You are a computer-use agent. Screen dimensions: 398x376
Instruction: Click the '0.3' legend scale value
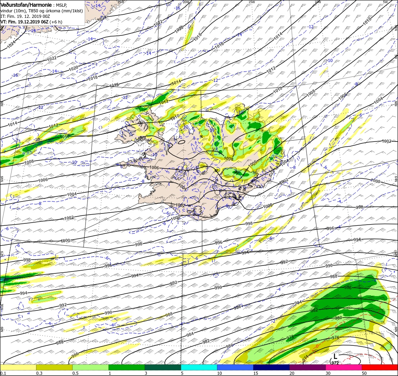tap(39, 373)
